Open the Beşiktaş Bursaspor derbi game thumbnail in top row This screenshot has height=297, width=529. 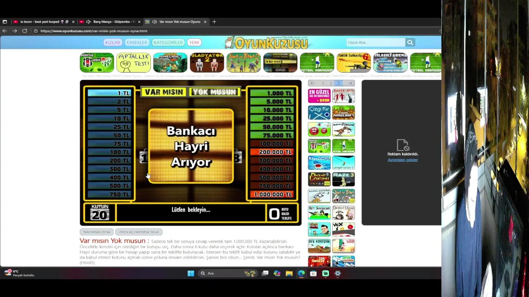[97, 63]
